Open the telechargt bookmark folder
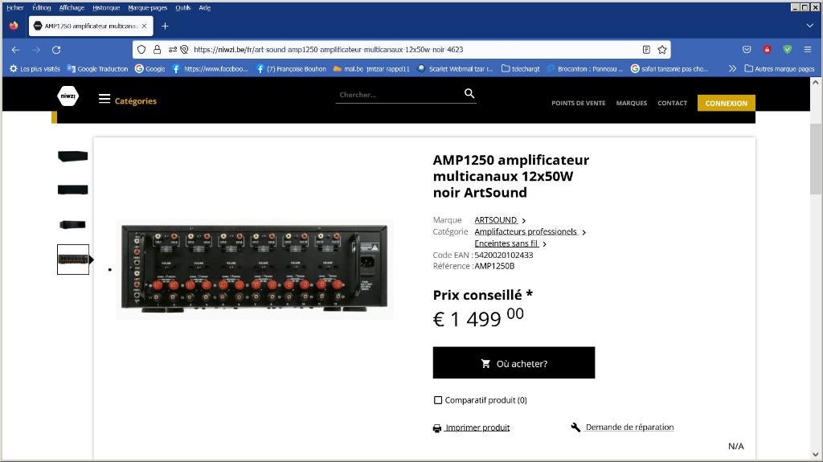 click(521, 69)
